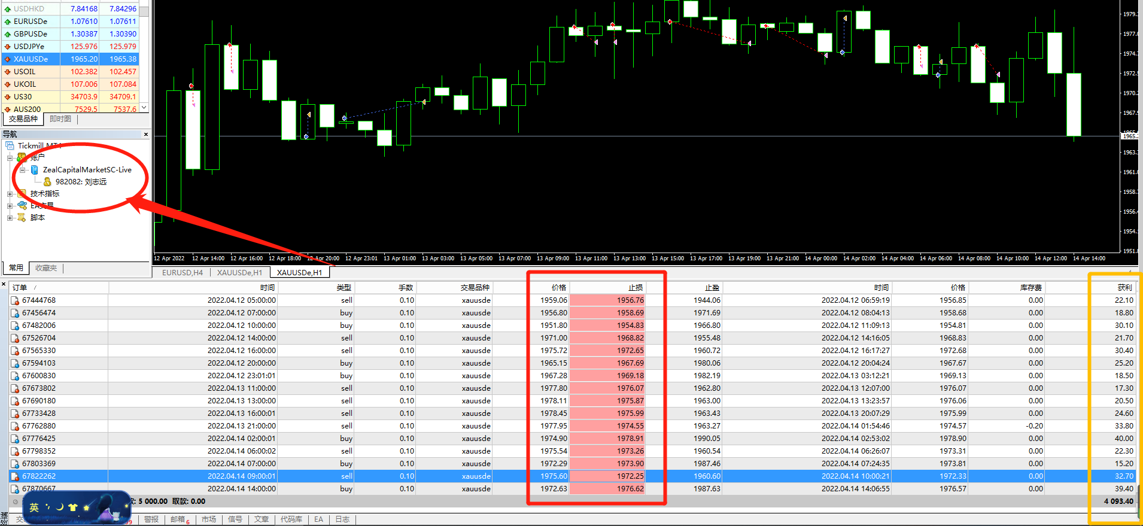1143x526 pixels.
Task: Click the USDHKD direction arrow icon
Action: point(7,9)
